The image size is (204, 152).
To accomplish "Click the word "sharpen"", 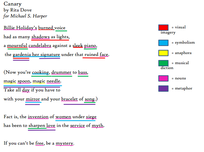I will click(37, 126).
